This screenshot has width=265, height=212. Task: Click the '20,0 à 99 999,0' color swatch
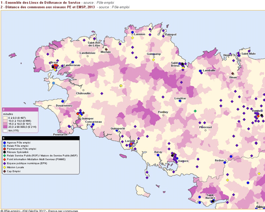pyautogui.click(x=5, y=127)
